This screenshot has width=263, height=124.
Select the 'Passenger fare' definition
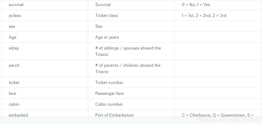(109, 94)
